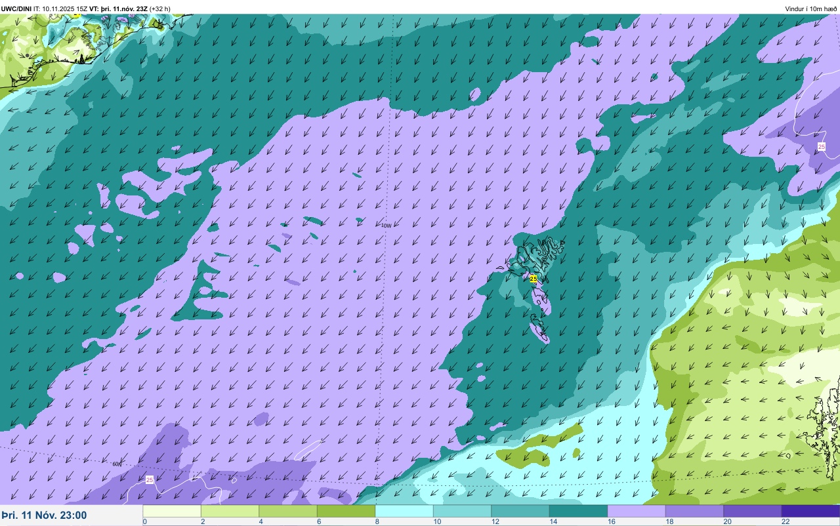This screenshot has height=526, width=840.
Task: Click the "25" contour label at the bottom left
Action: [150, 480]
